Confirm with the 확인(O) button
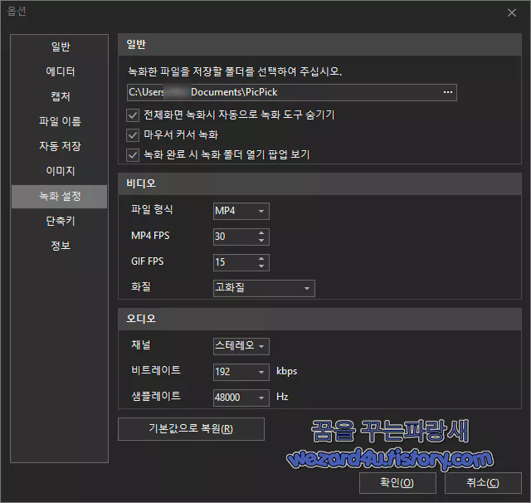 [397, 483]
